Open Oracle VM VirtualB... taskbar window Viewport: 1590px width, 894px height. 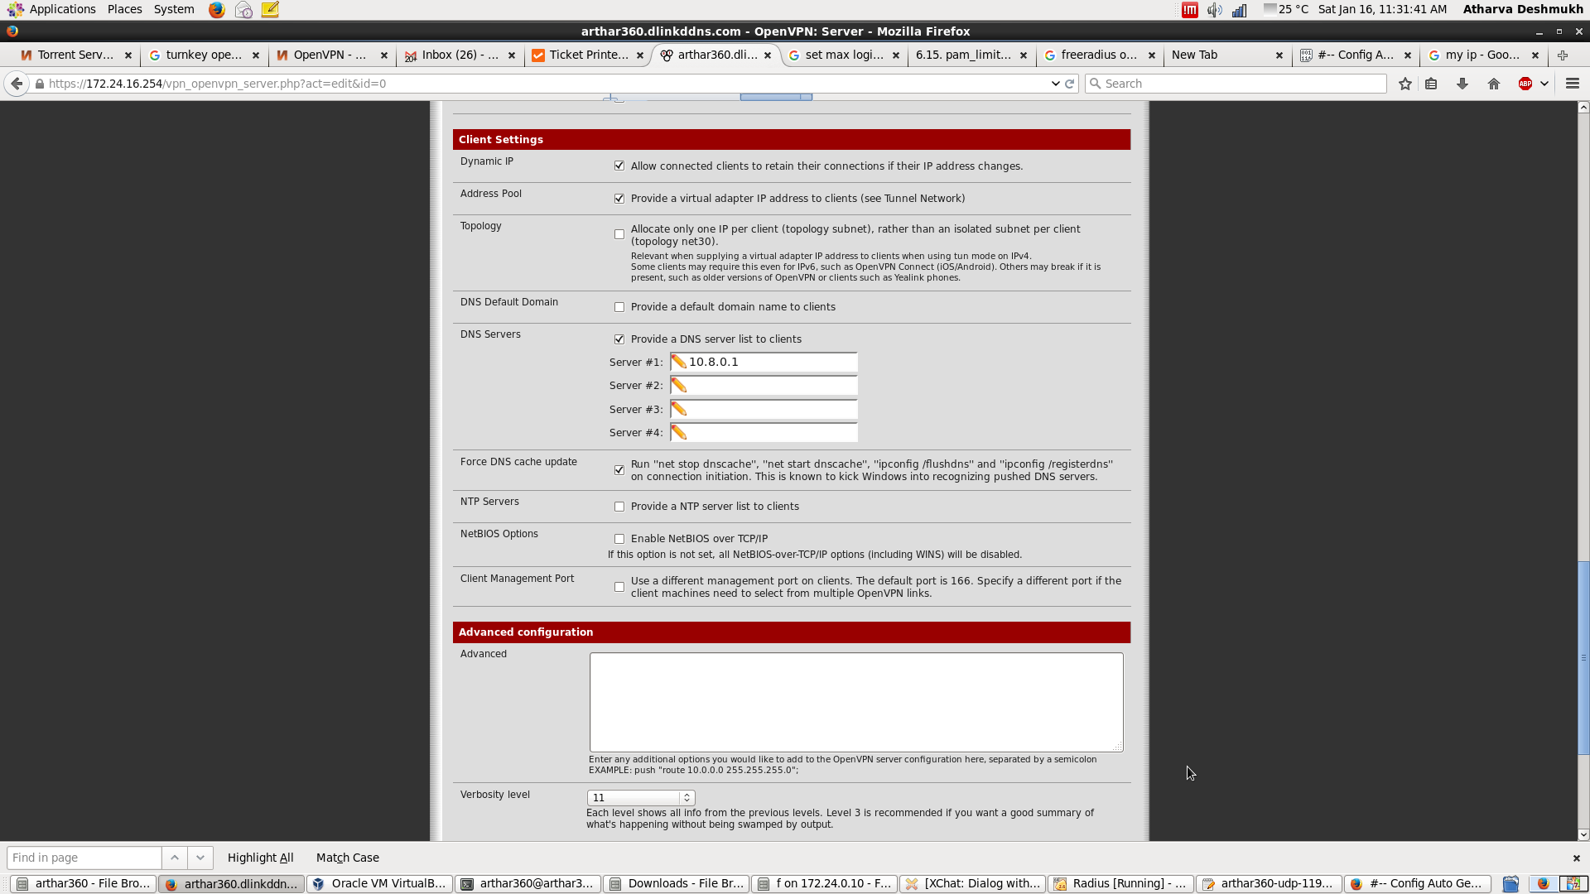tap(380, 884)
